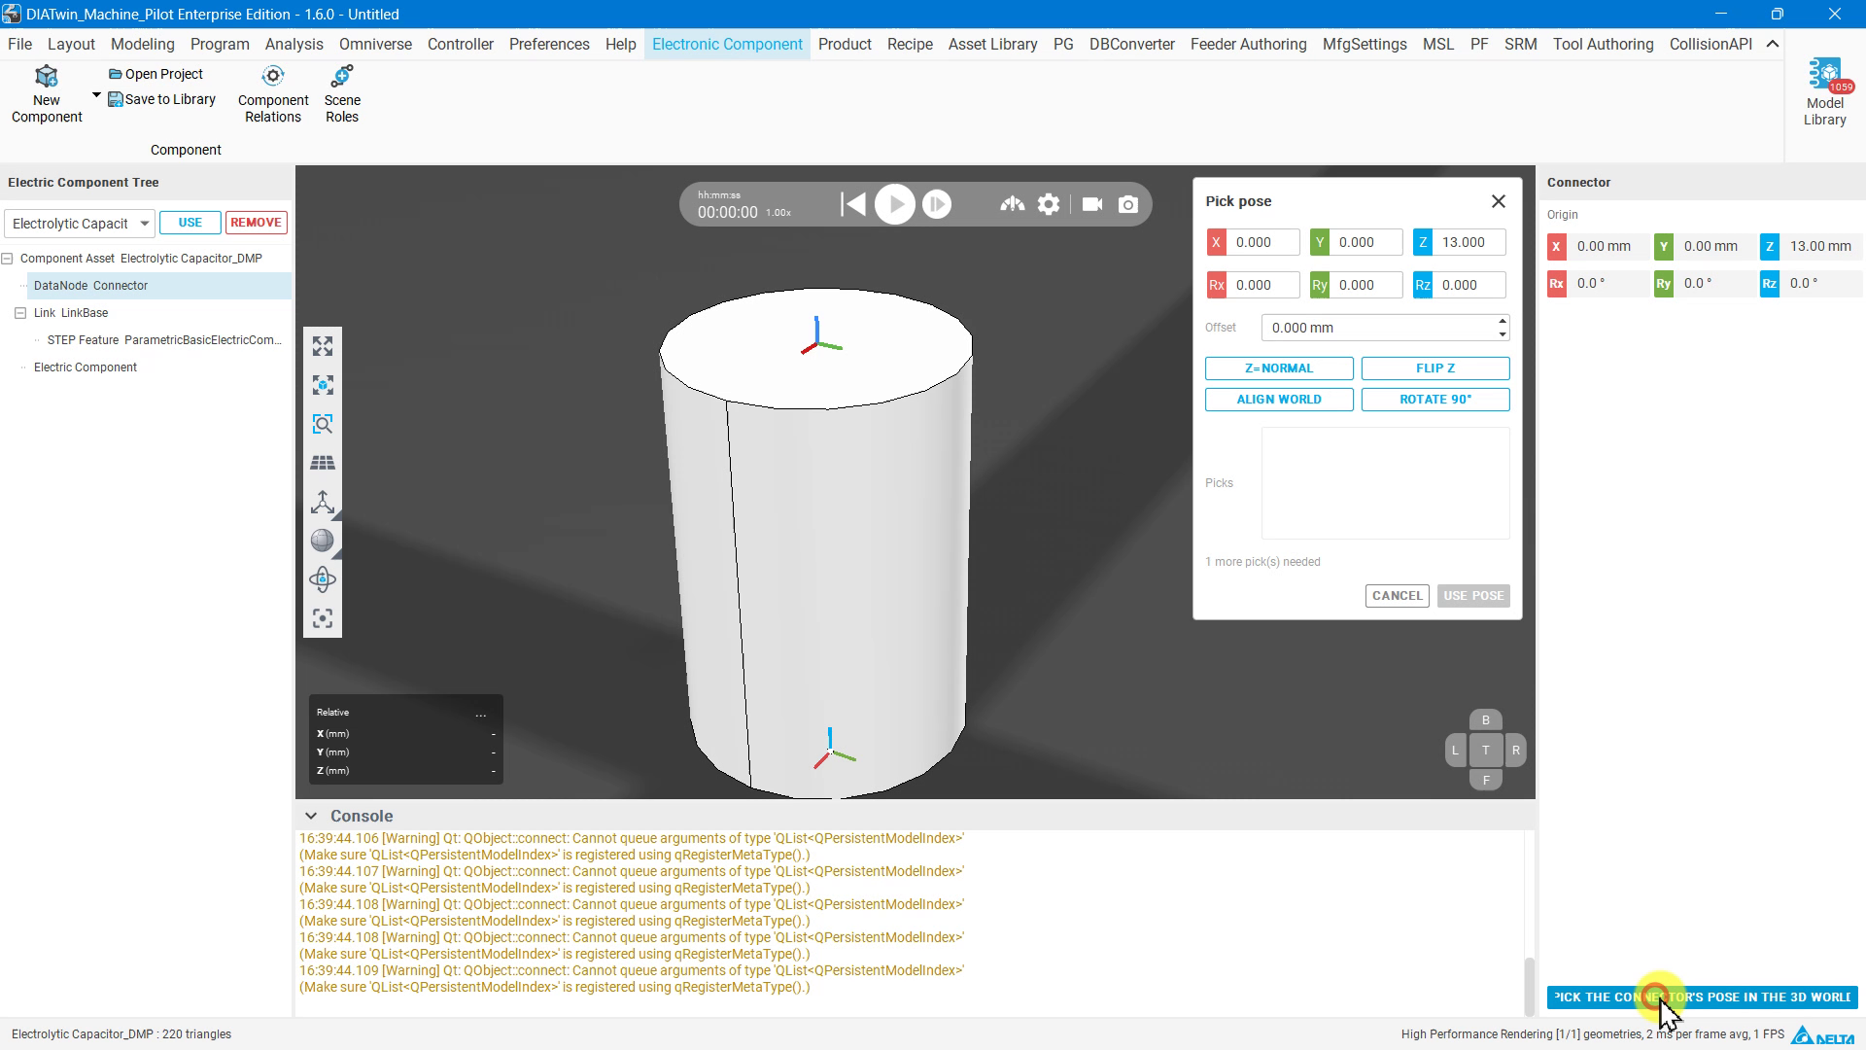Image resolution: width=1866 pixels, height=1050 pixels.
Task: Click the simulation speed gauge icon
Action: 1013,204
